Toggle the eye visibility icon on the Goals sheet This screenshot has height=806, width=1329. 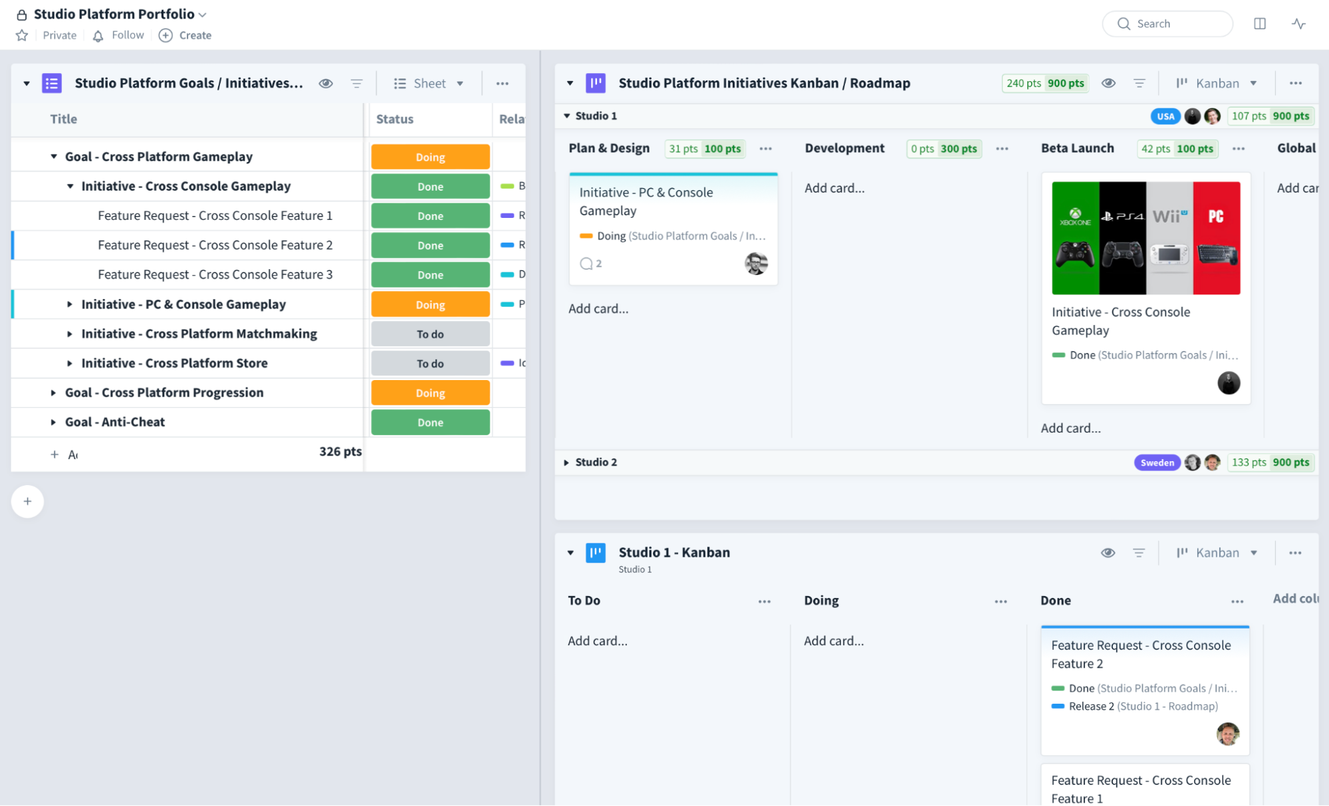click(x=326, y=83)
